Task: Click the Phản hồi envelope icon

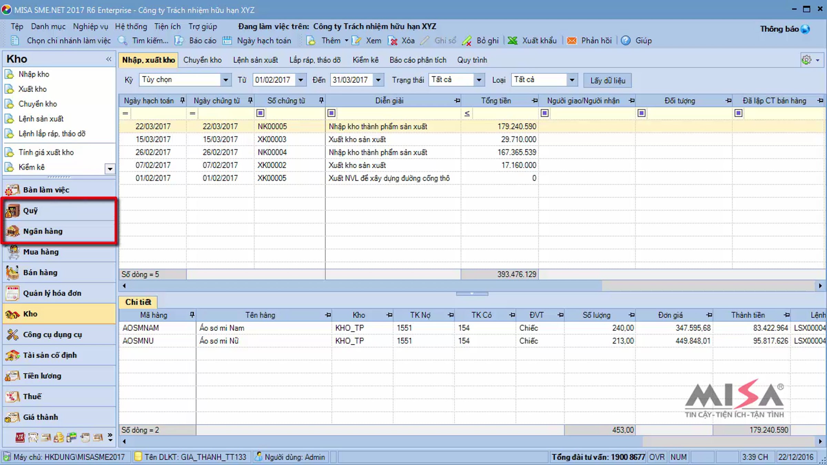Action: [x=572, y=41]
